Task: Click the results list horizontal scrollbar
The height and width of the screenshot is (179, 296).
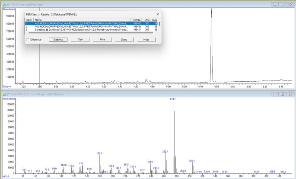Action: pyautogui.click(x=91, y=33)
